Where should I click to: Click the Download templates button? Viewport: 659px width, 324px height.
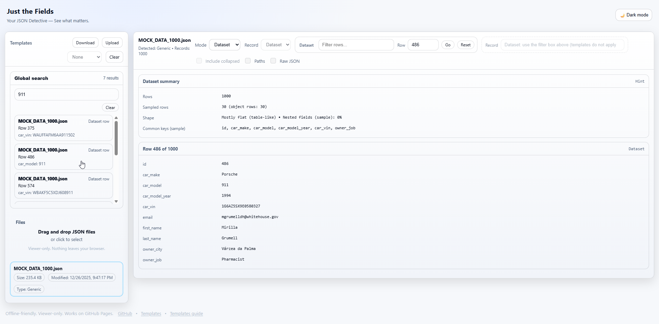(x=85, y=43)
